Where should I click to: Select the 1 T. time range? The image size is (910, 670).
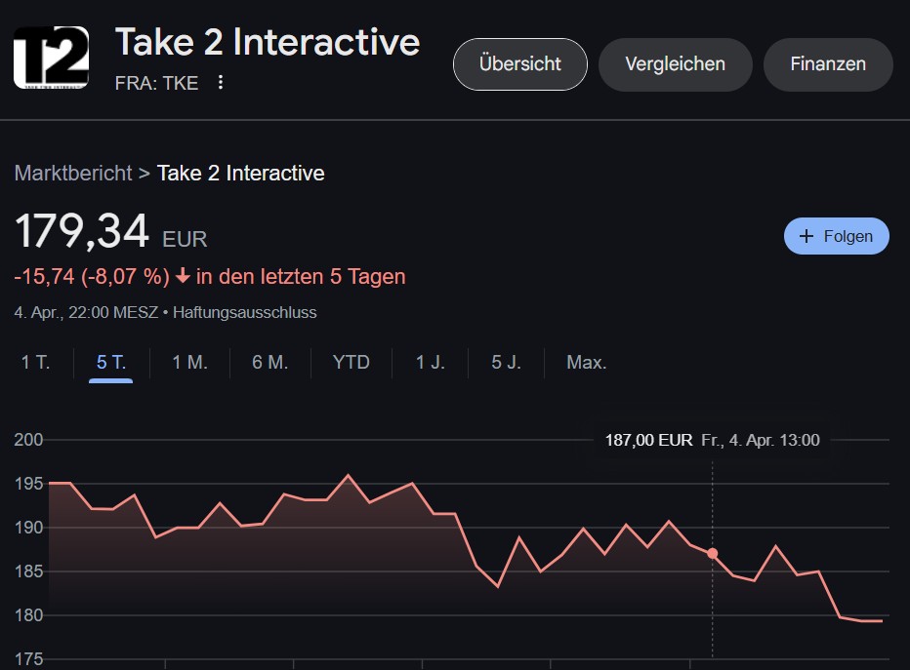[x=36, y=362]
